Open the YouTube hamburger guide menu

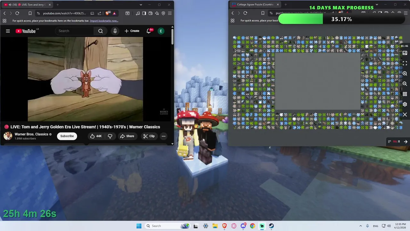[8, 31]
